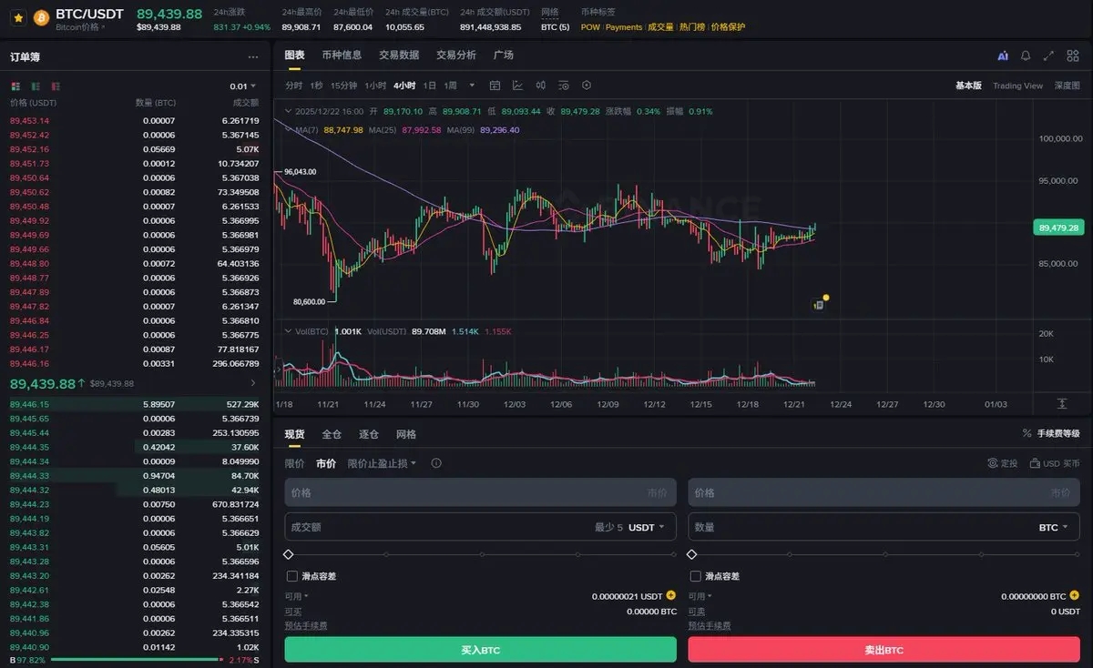The height and width of the screenshot is (668, 1093).
Task: Open USD 买币 buy crypto
Action: 1055,463
